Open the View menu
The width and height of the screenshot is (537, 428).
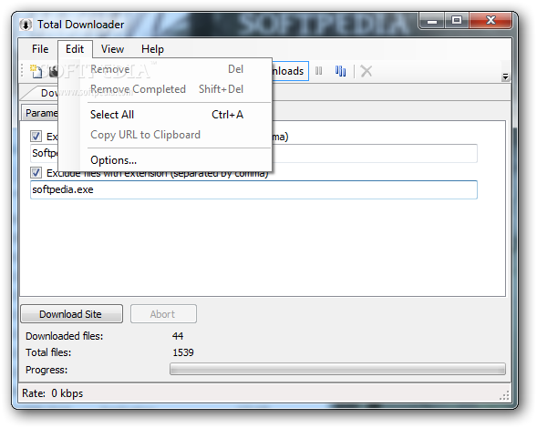(x=112, y=49)
